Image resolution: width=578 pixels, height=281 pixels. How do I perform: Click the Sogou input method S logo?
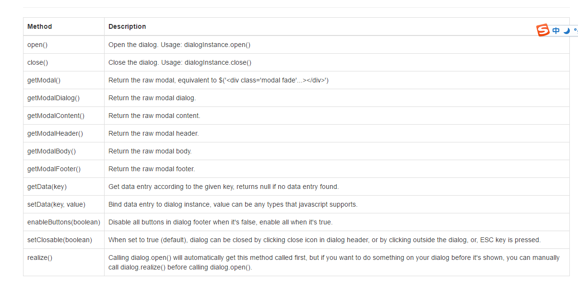point(543,30)
